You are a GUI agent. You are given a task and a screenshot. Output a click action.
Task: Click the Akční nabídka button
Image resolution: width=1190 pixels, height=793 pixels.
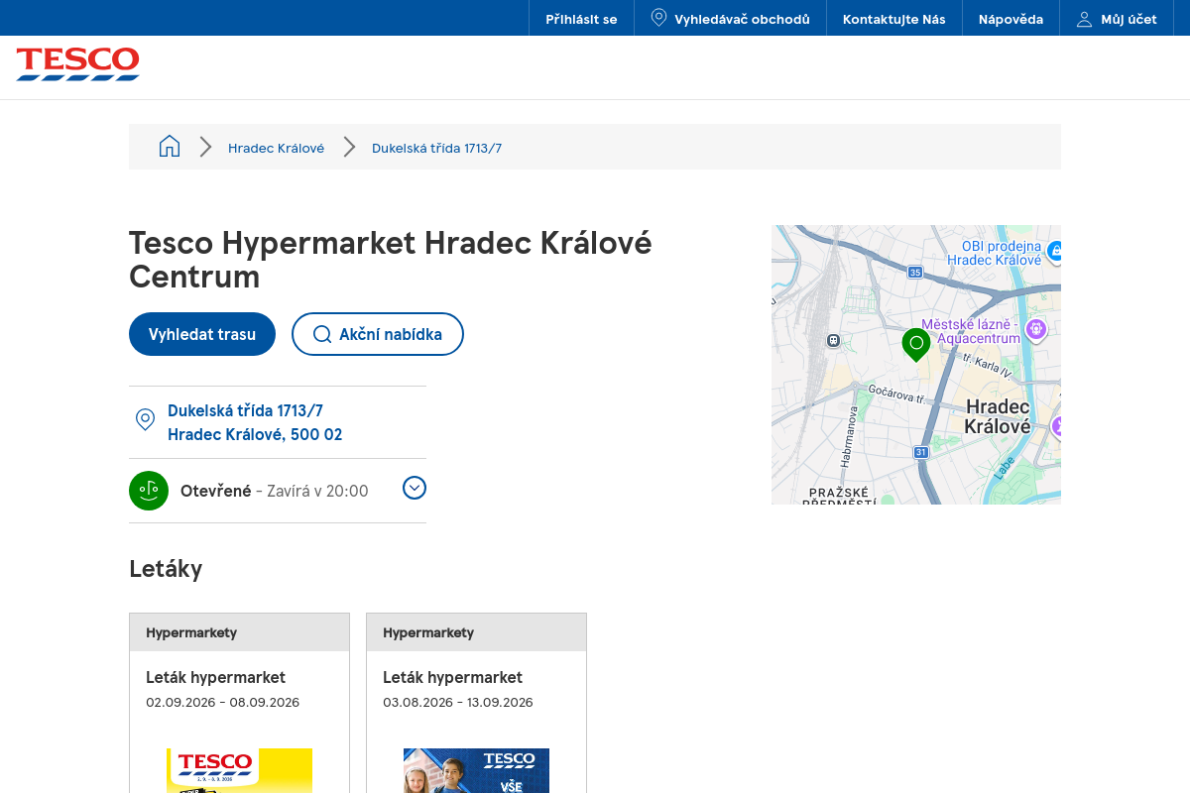point(378,334)
